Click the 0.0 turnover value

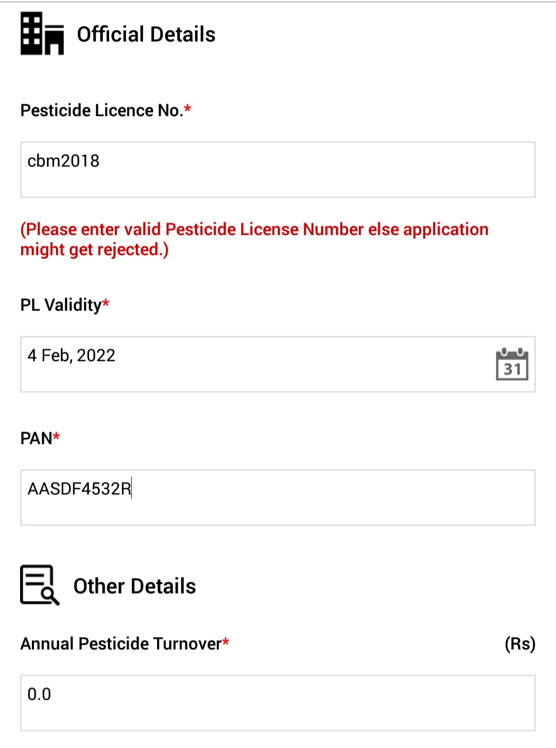(39, 694)
